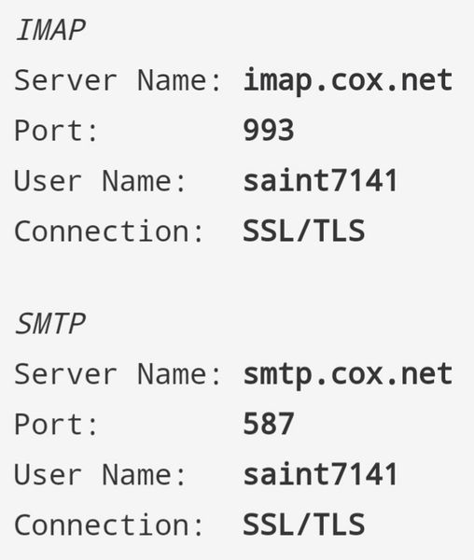Viewport: 474px width, 560px height.
Task: Click the IMAP SSL/TLS connection value
Action: (304, 231)
